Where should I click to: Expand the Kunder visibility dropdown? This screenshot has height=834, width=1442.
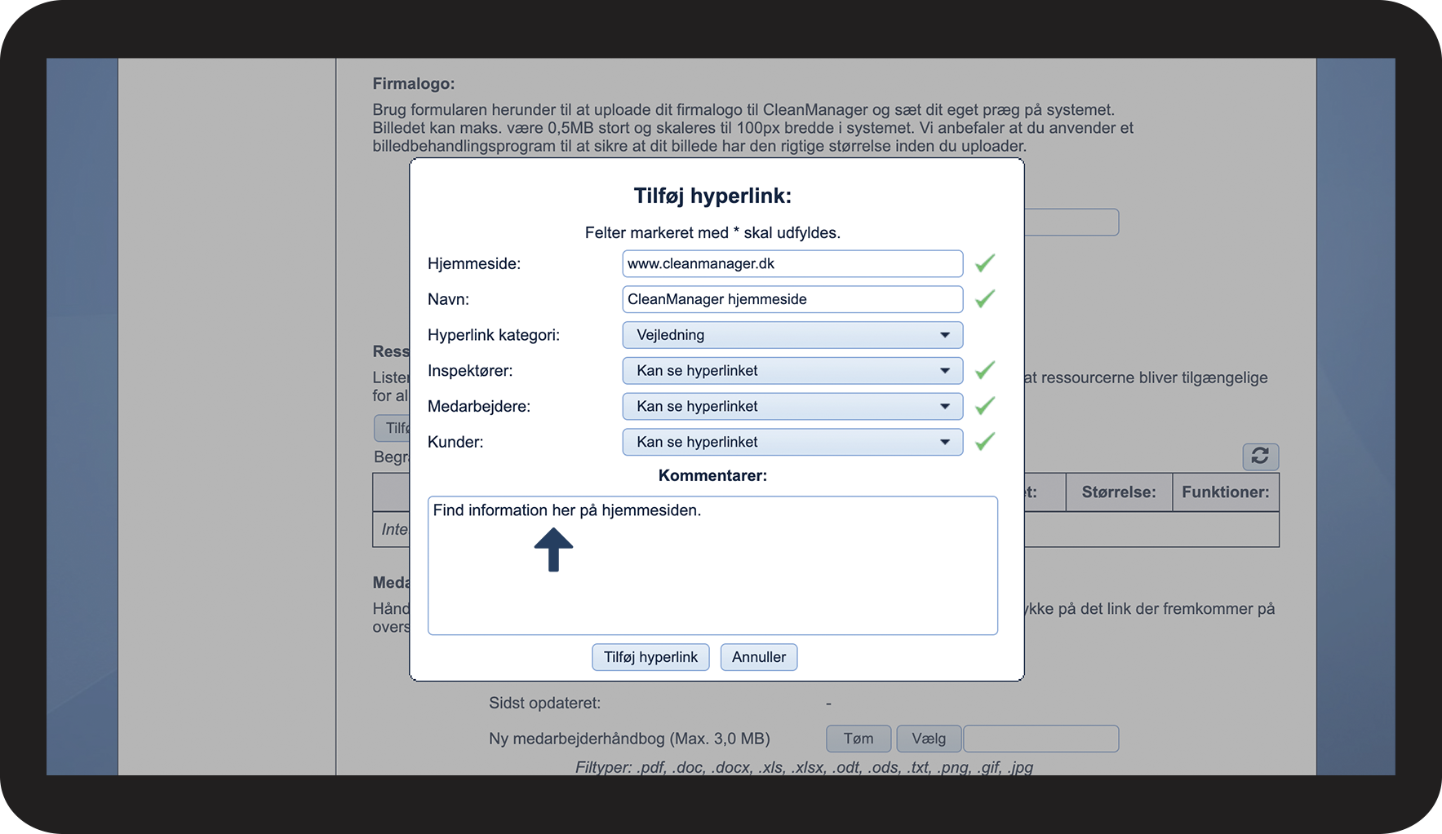(792, 442)
